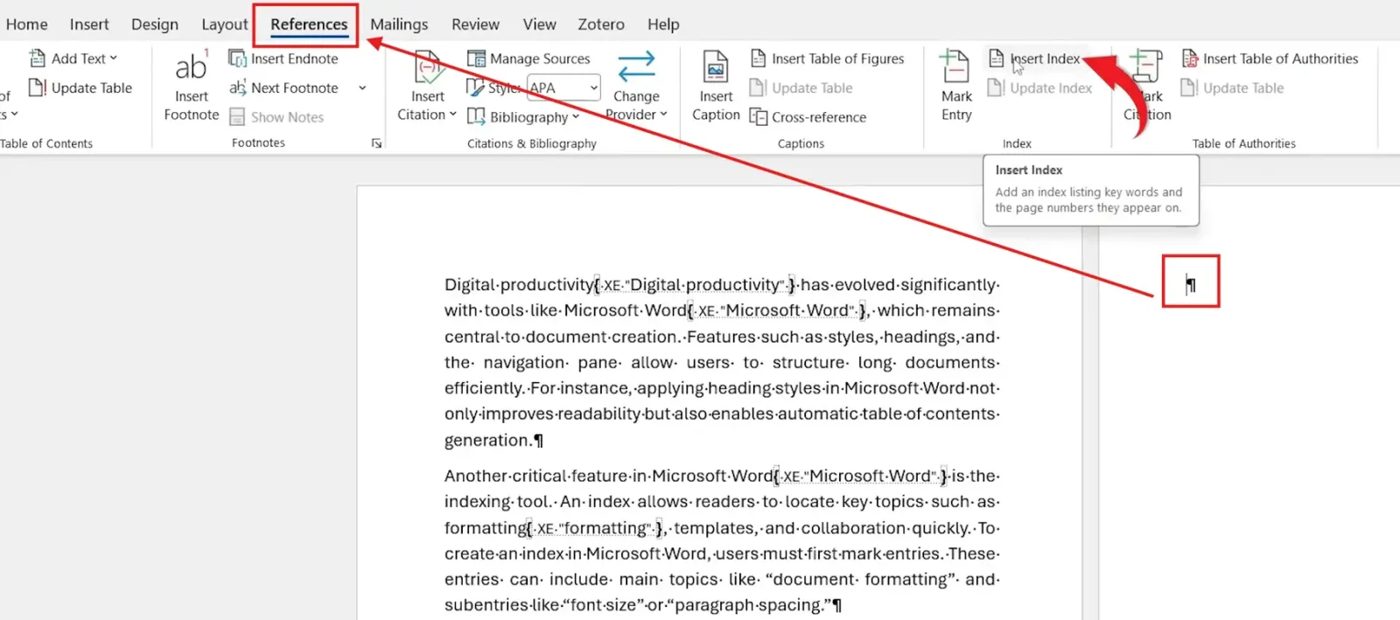Click the Change Provider arrows icon
Viewport: 1400px width, 620px height.
(636, 66)
